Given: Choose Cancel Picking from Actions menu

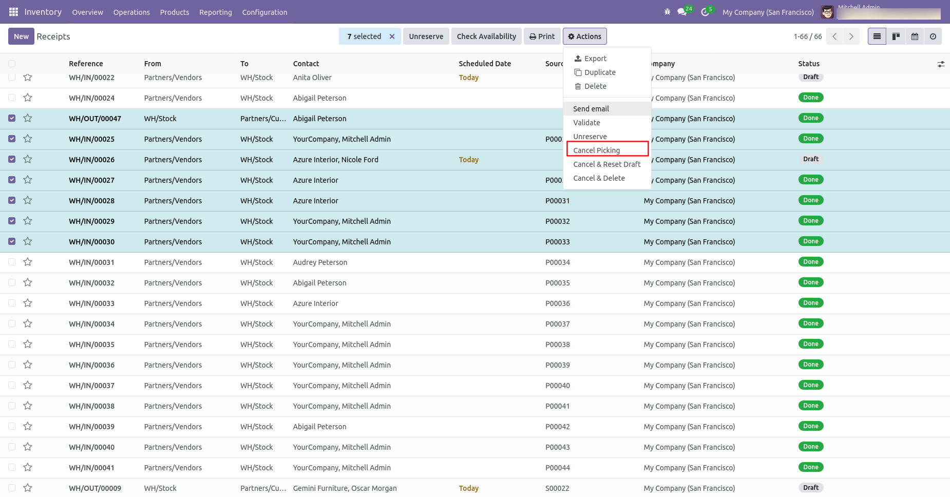Looking at the screenshot, I should pos(607,150).
